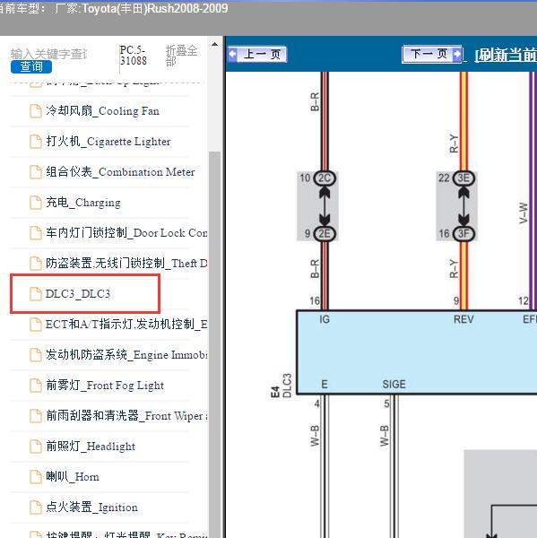This screenshot has height=538, width=537.
Task: Click document icon beside 喇叭_Horn
Action: (x=36, y=477)
